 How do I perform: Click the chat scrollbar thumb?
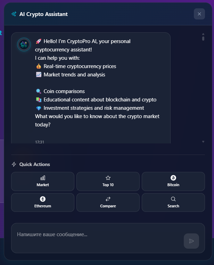click(203, 39)
